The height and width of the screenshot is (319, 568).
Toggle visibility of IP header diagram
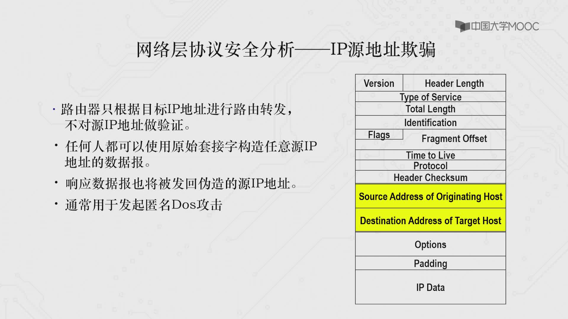[x=430, y=189]
